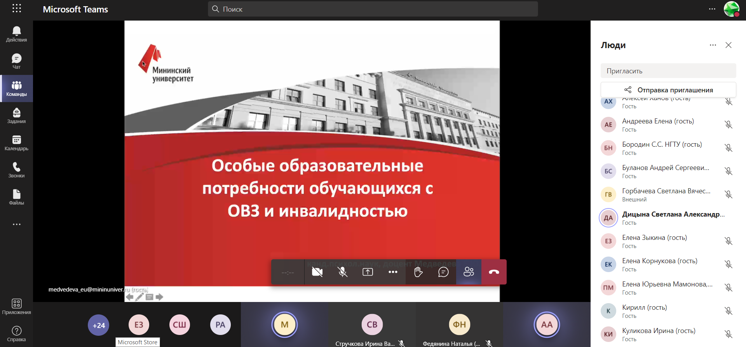Open the share content tray
Screen dimensions: 746x347
tap(368, 272)
